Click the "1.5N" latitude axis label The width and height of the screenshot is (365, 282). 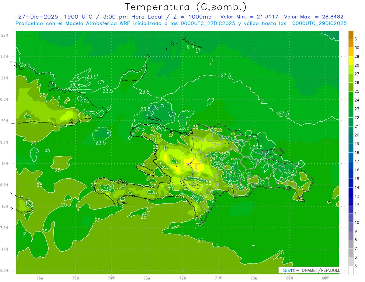[x=5, y=57]
